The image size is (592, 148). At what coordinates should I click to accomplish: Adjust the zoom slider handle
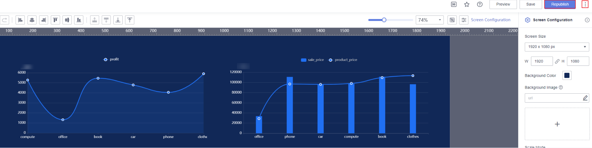(x=384, y=20)
